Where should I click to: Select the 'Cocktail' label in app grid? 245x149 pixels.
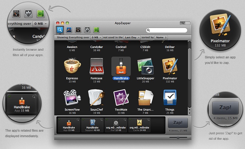tap(121, 47)
